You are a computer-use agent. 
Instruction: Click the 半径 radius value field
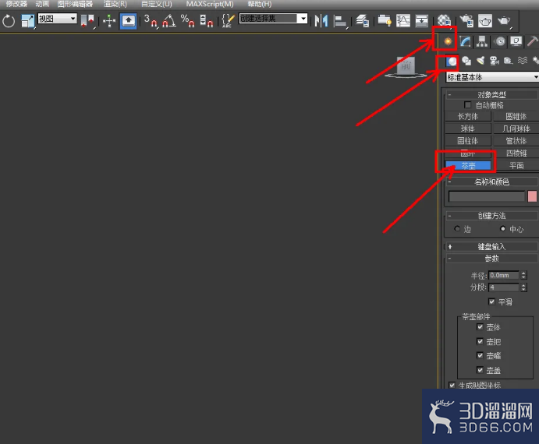(504, 275)
